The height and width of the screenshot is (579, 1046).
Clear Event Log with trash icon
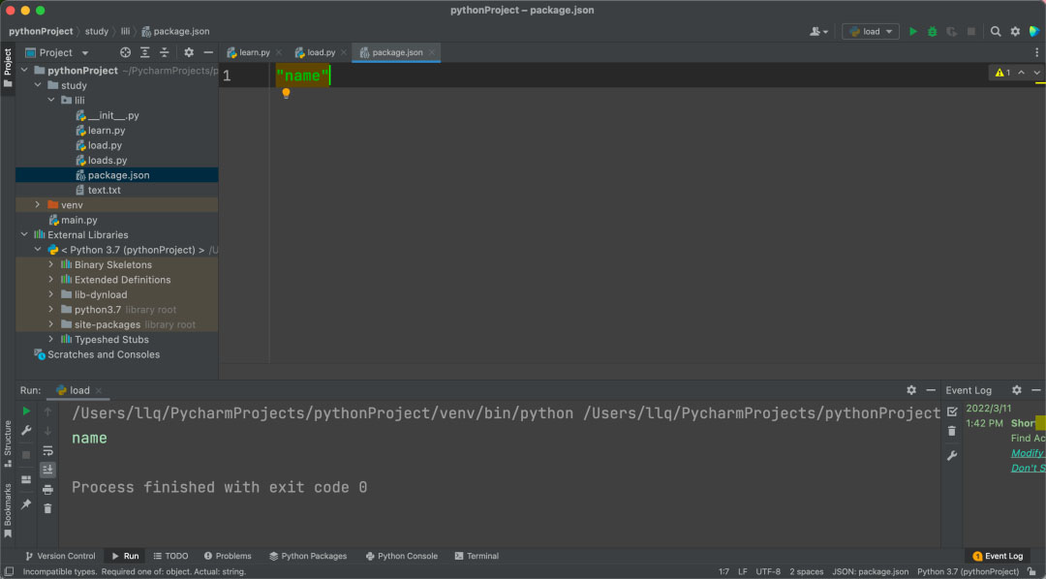click(x=952, y=432)
